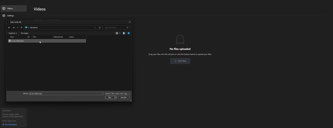Open recent locations chevron beside forward arrow
The width and height of the screenshot is (333, 128).
click(x=18, y=28)
